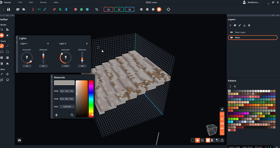Screen dimensions: 280x148
Task: Select the Main layer row
Action: tap(253, 38)
